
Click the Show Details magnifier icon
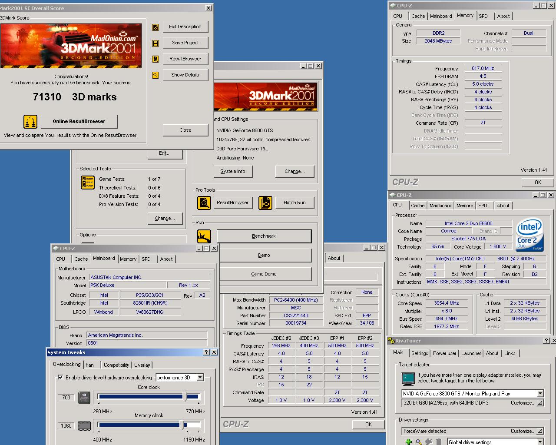pos(156,75)
